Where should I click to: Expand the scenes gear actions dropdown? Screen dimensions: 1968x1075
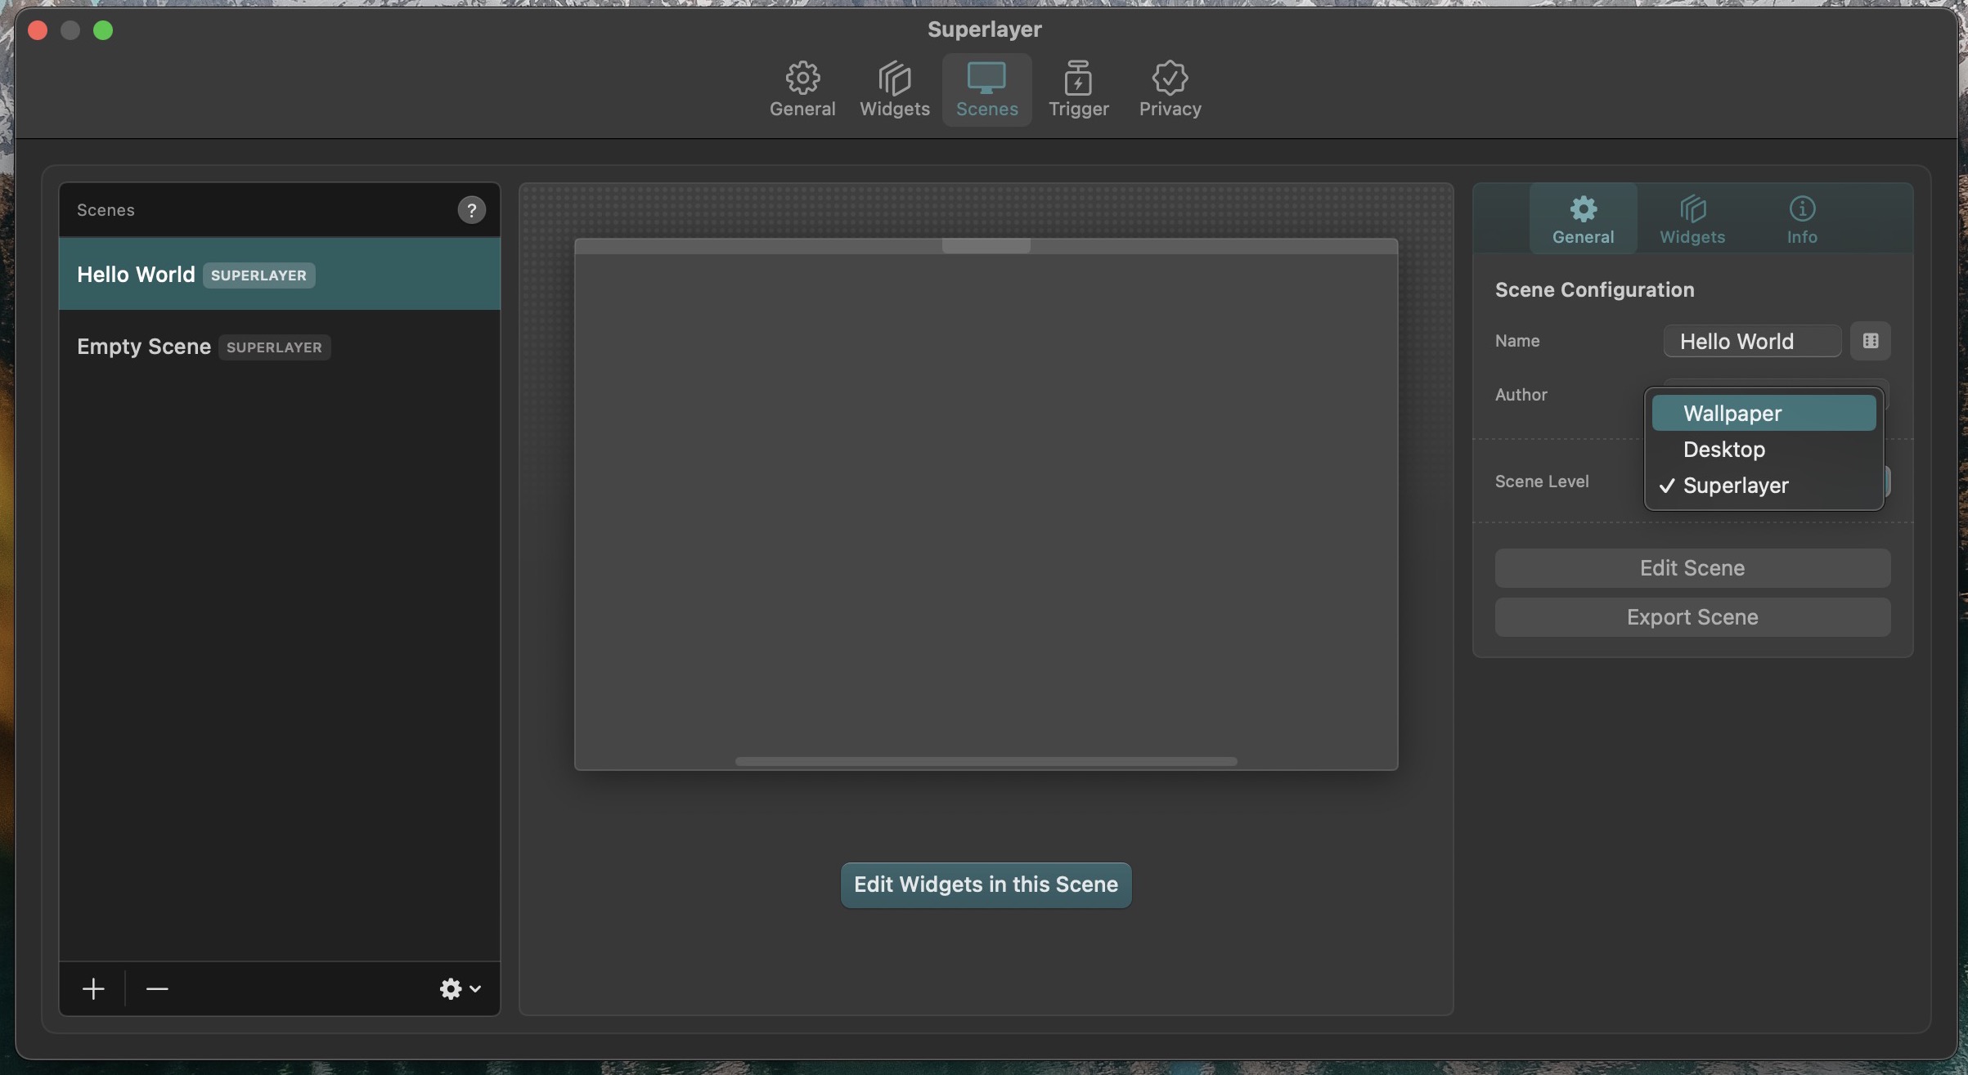tap(460, 989)
